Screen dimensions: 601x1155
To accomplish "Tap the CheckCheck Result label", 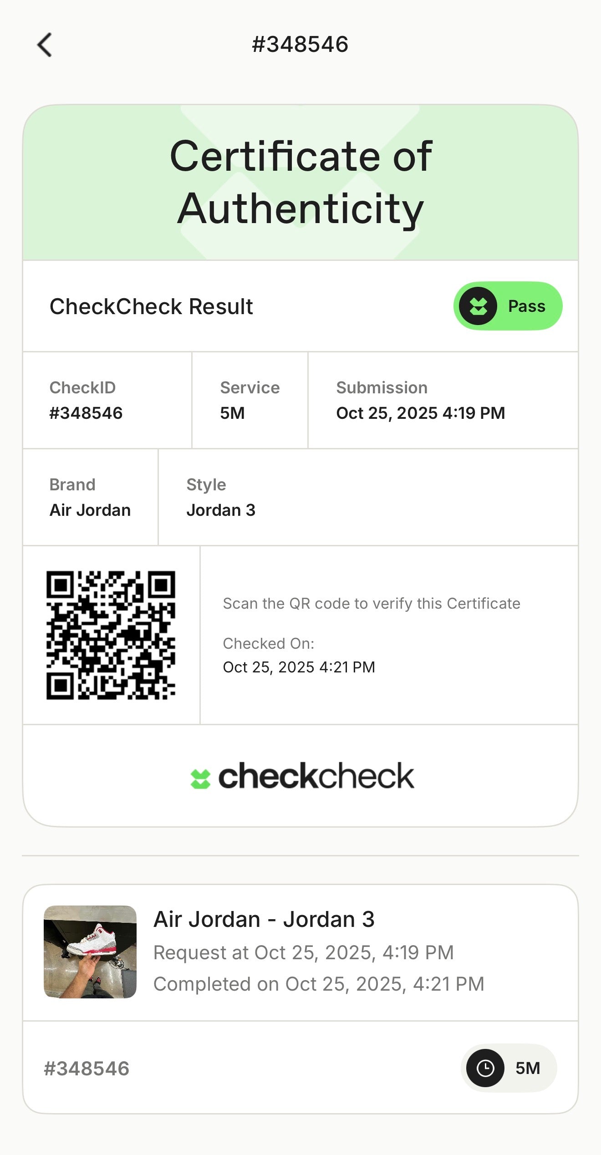I will [151, 306].
